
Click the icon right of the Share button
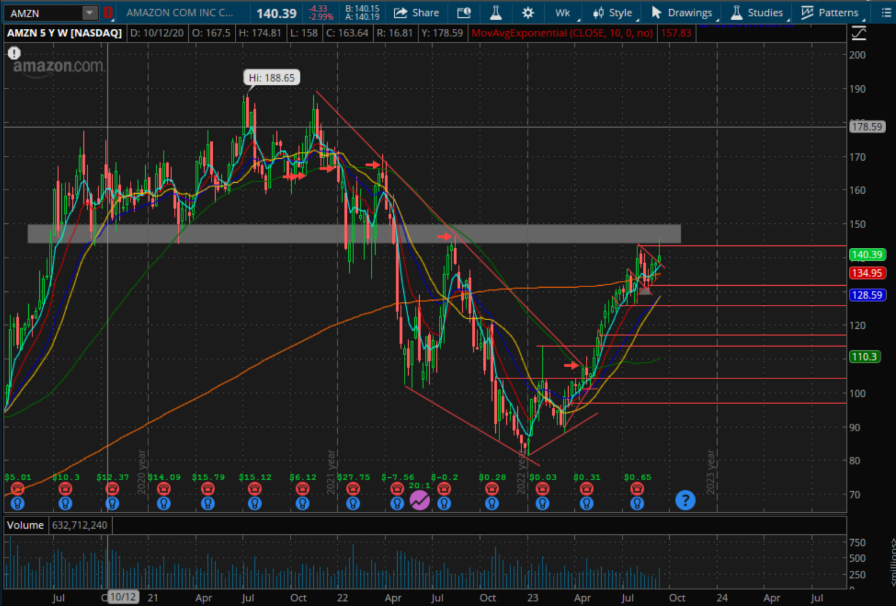(x=464, y=12)
